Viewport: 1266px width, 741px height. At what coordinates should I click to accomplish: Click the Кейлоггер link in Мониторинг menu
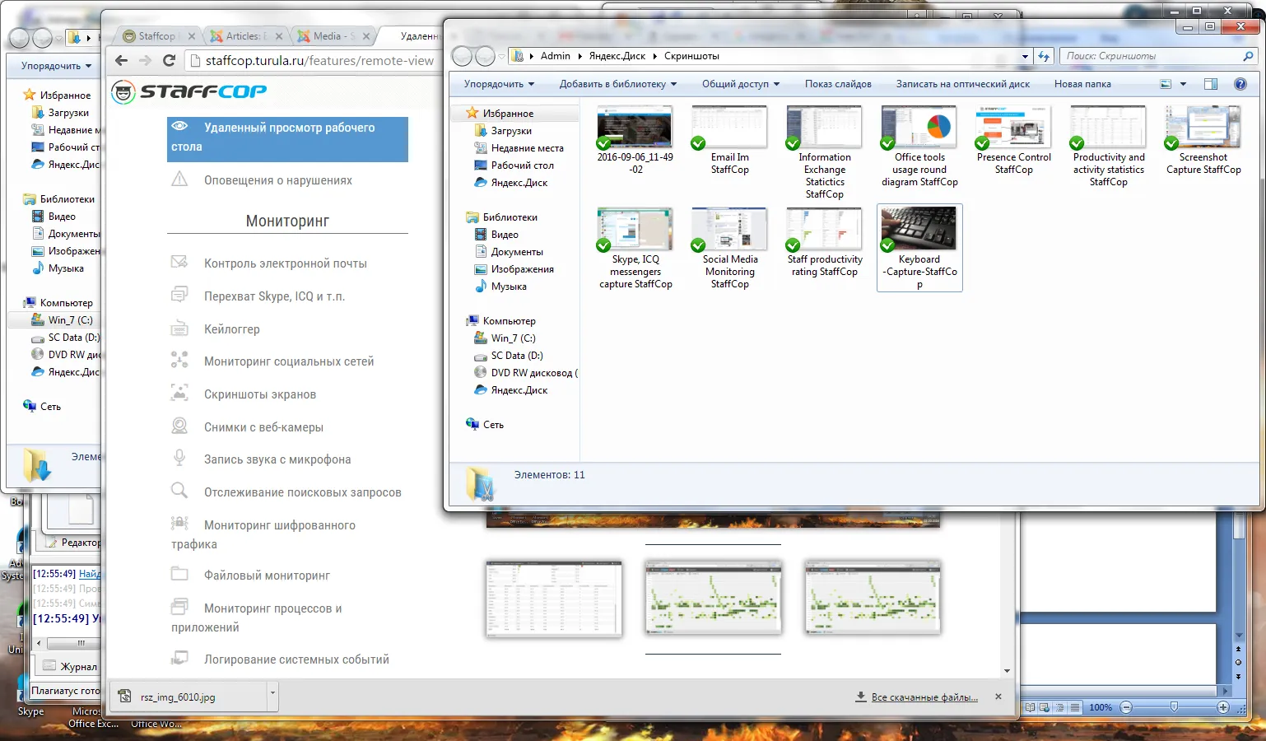pos(231,329)
